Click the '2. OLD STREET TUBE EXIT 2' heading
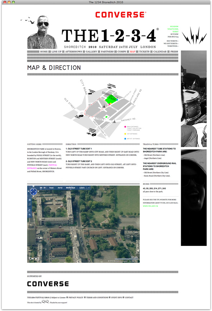This screenshot has width=212, height=311. point(79,161)
